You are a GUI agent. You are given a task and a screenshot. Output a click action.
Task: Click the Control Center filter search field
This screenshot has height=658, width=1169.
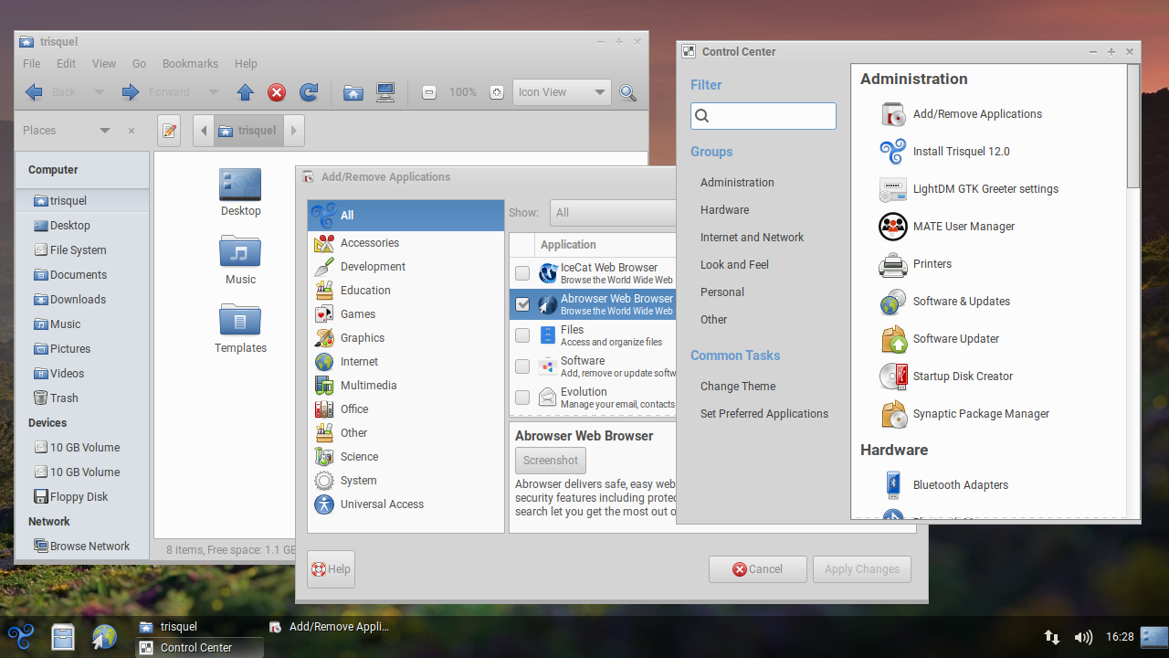(x=764, y=116)
